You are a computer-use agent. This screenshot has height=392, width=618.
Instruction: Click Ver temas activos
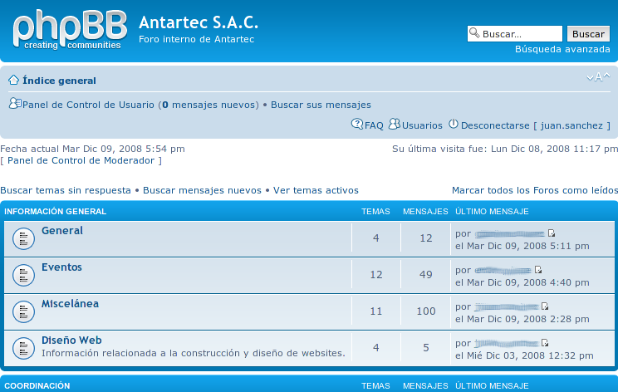point(316,190)
